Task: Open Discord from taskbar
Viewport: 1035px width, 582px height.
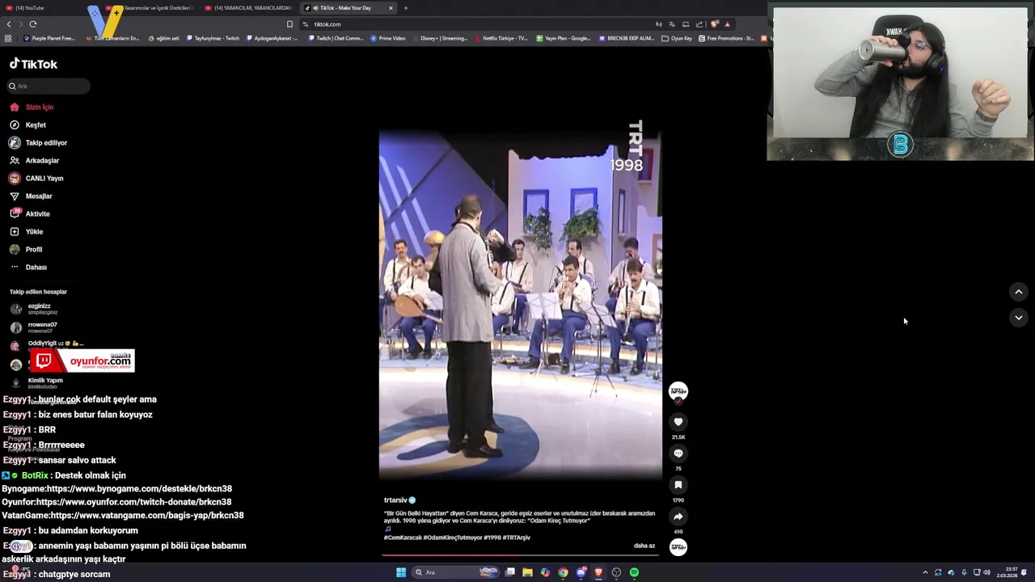Action: click(x=581, y=572)
